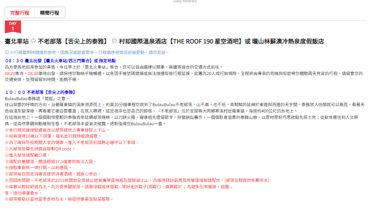Click the BulauBulau泰雅語「閒逛」之意 line
The width and height of the screenshot is (370, 210).
(x=37, y=99)
